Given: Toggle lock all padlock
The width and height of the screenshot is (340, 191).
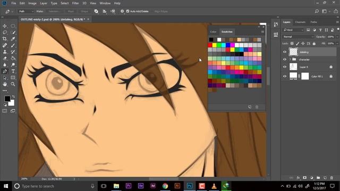Looking at the screenshot, I should tap(314, 44).
